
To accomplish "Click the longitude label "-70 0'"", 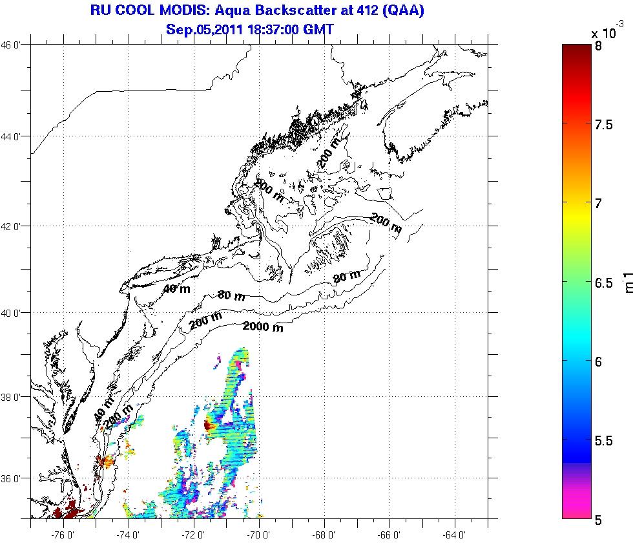I will click(258, 535).
